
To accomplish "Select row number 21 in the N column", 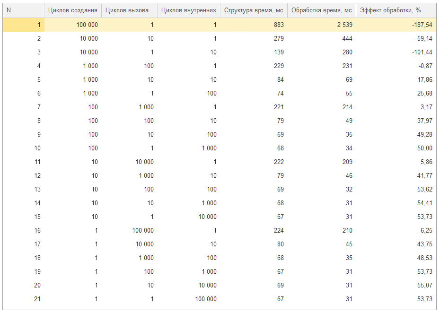I will (x=23, y=299).
